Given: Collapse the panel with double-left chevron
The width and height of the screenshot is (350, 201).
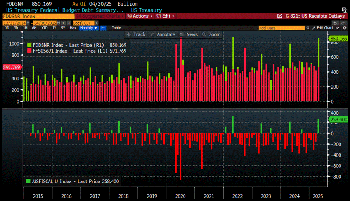Looking at the screenshot, I should (308, 28).
